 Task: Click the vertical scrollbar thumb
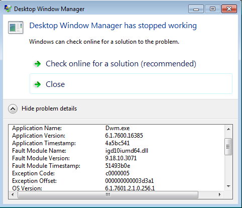(x=228, y=147)
